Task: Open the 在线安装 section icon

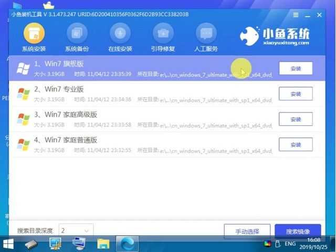Action: (x=120, y=33)
